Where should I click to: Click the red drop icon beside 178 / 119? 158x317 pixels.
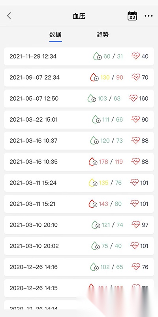tap(93, 162)
